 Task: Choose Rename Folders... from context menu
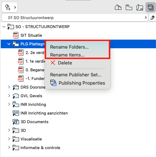[69, 47]
